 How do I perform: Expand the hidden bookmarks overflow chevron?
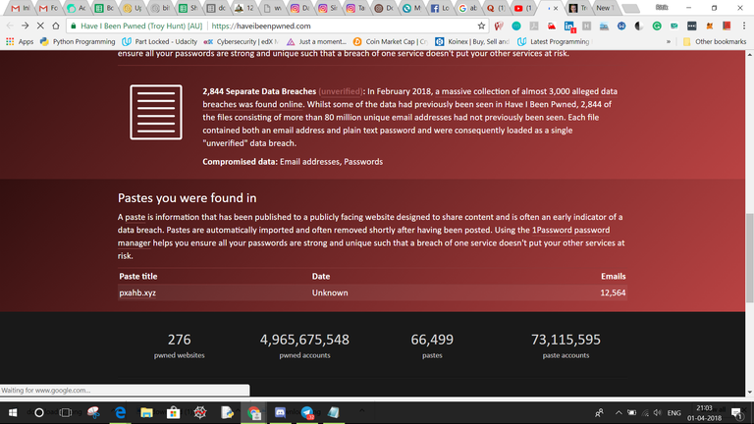[x=668, y=42]
